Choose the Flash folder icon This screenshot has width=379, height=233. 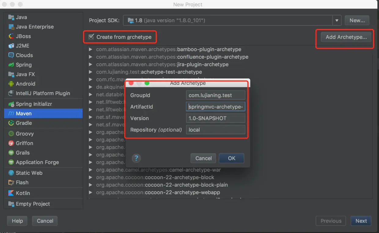[11, 182]
